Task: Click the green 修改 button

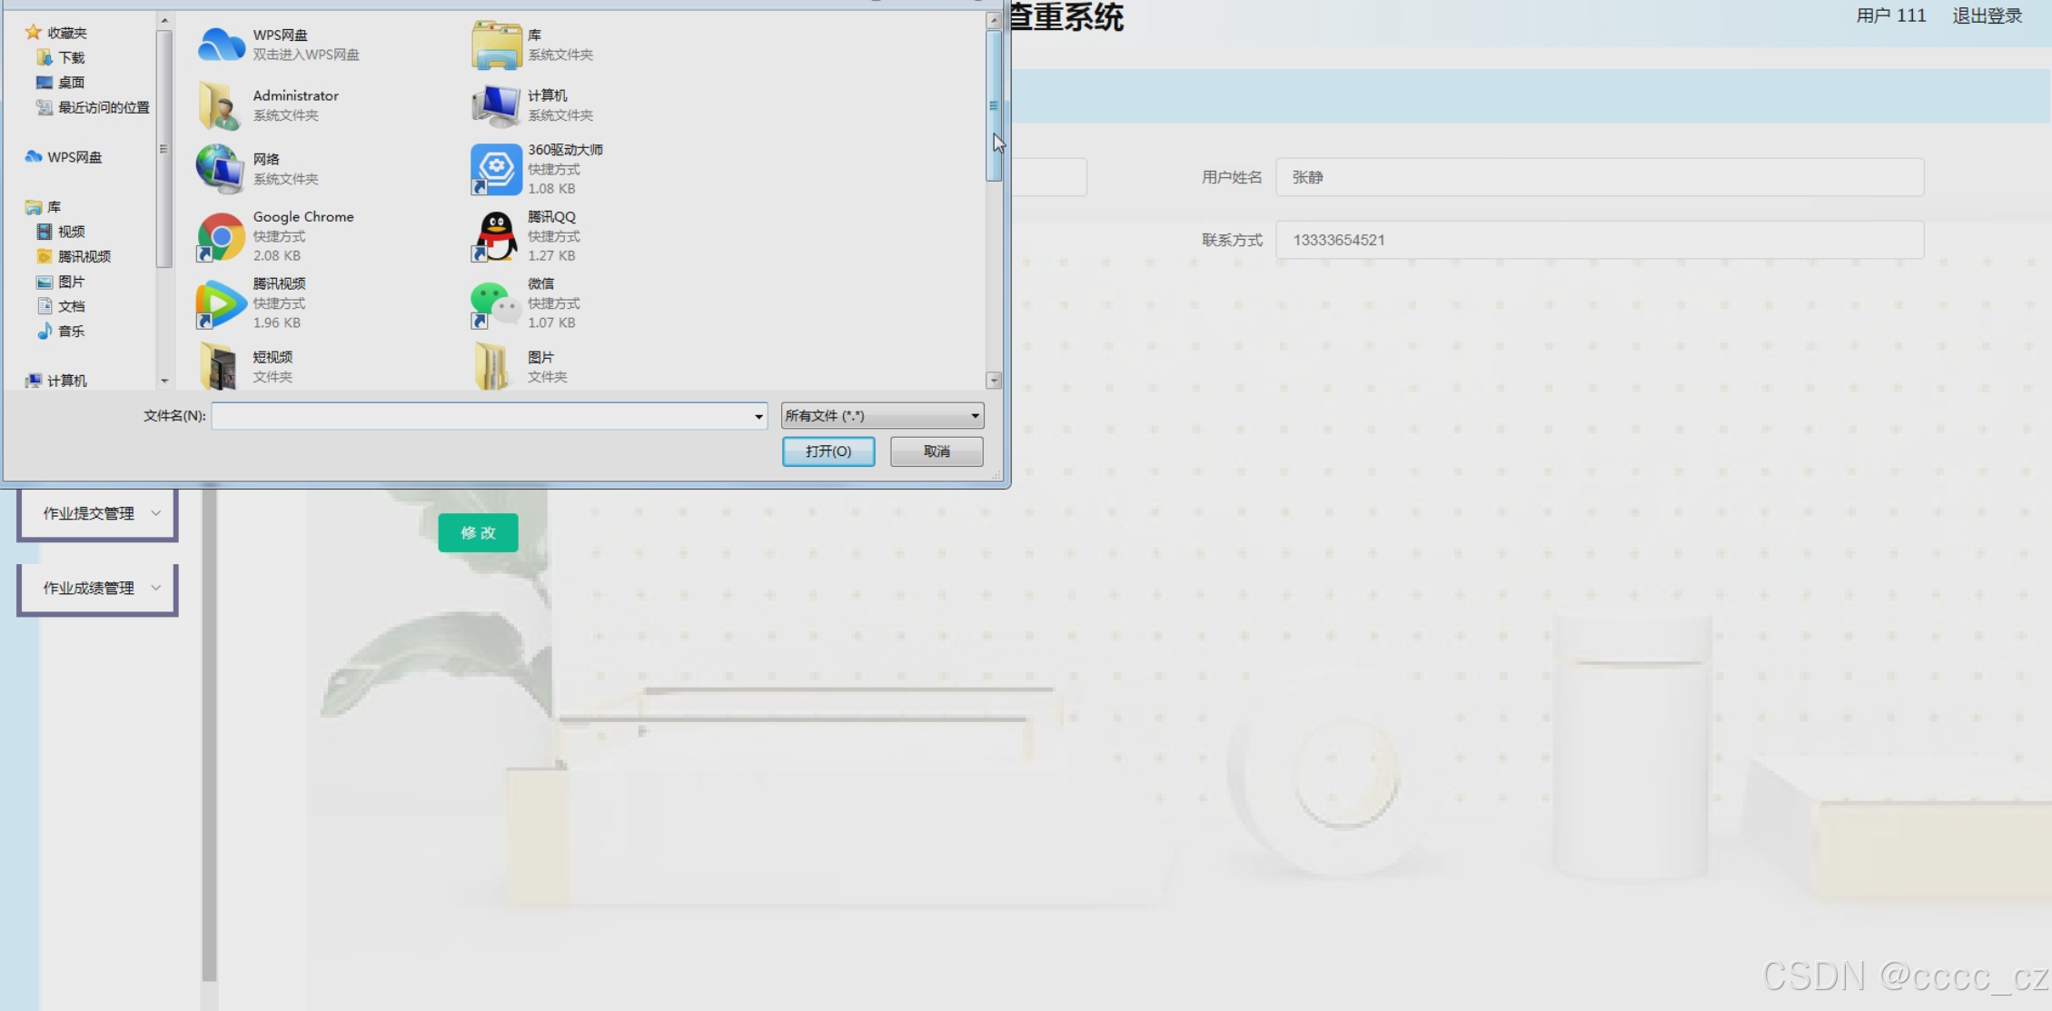Action: tap(478, 532)
